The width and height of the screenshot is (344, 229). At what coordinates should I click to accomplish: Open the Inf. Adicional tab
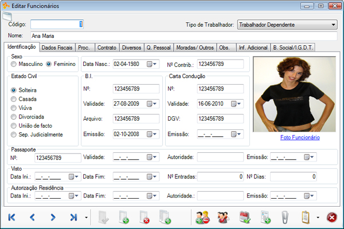[x=253, y=48]
